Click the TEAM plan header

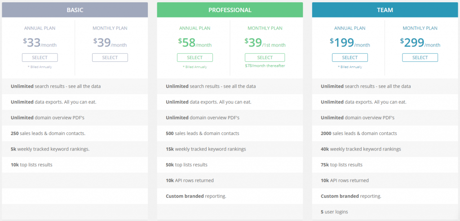tap(385, 10)
